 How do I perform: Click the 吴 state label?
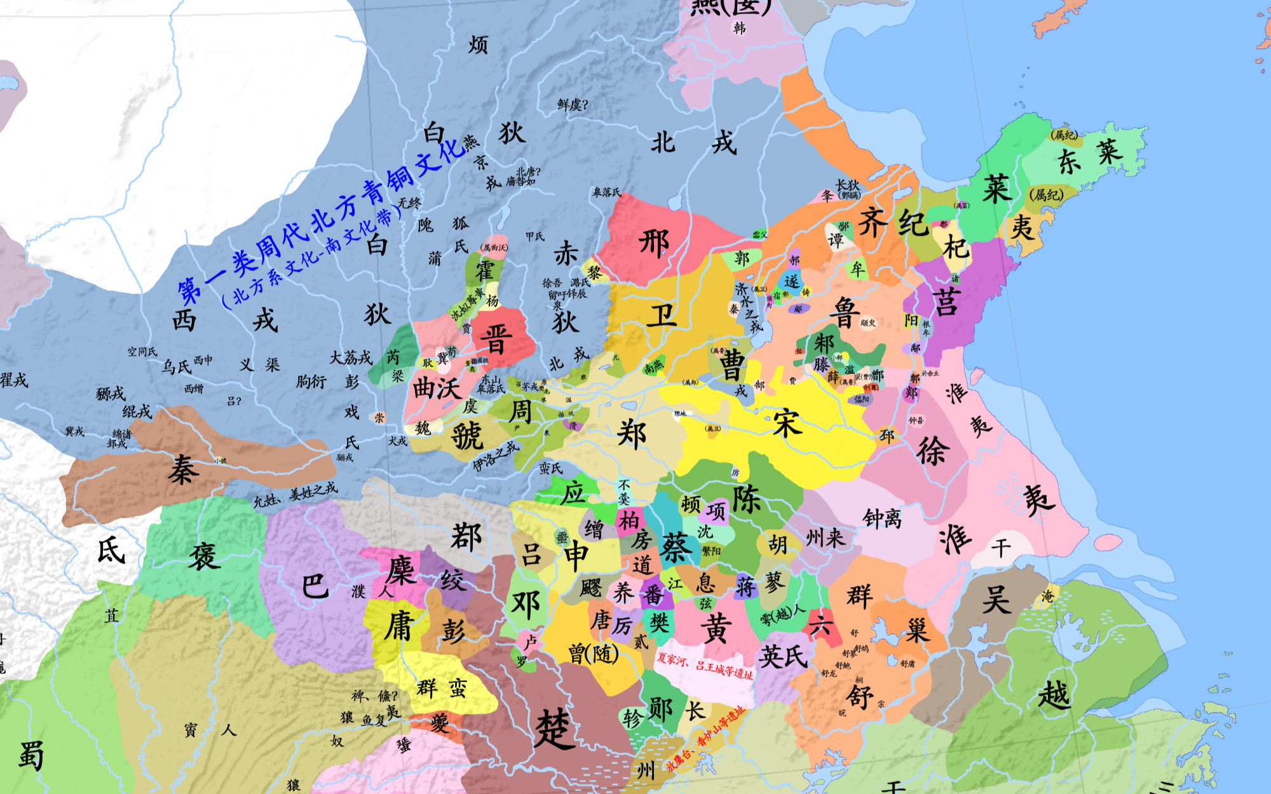996,599
